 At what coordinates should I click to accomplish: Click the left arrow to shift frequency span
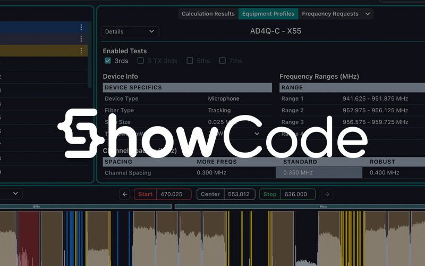pos(125,194)
